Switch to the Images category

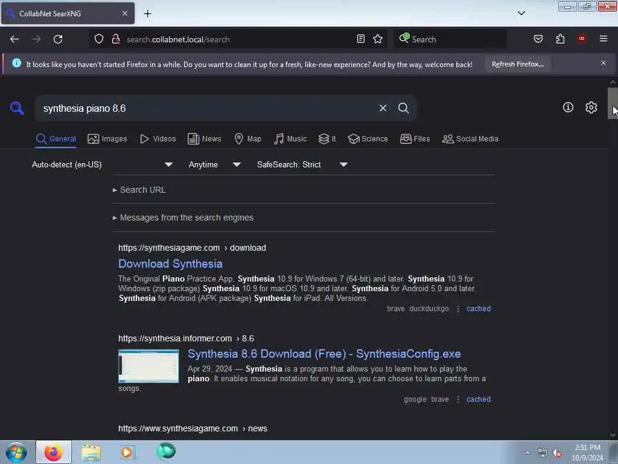107,139
